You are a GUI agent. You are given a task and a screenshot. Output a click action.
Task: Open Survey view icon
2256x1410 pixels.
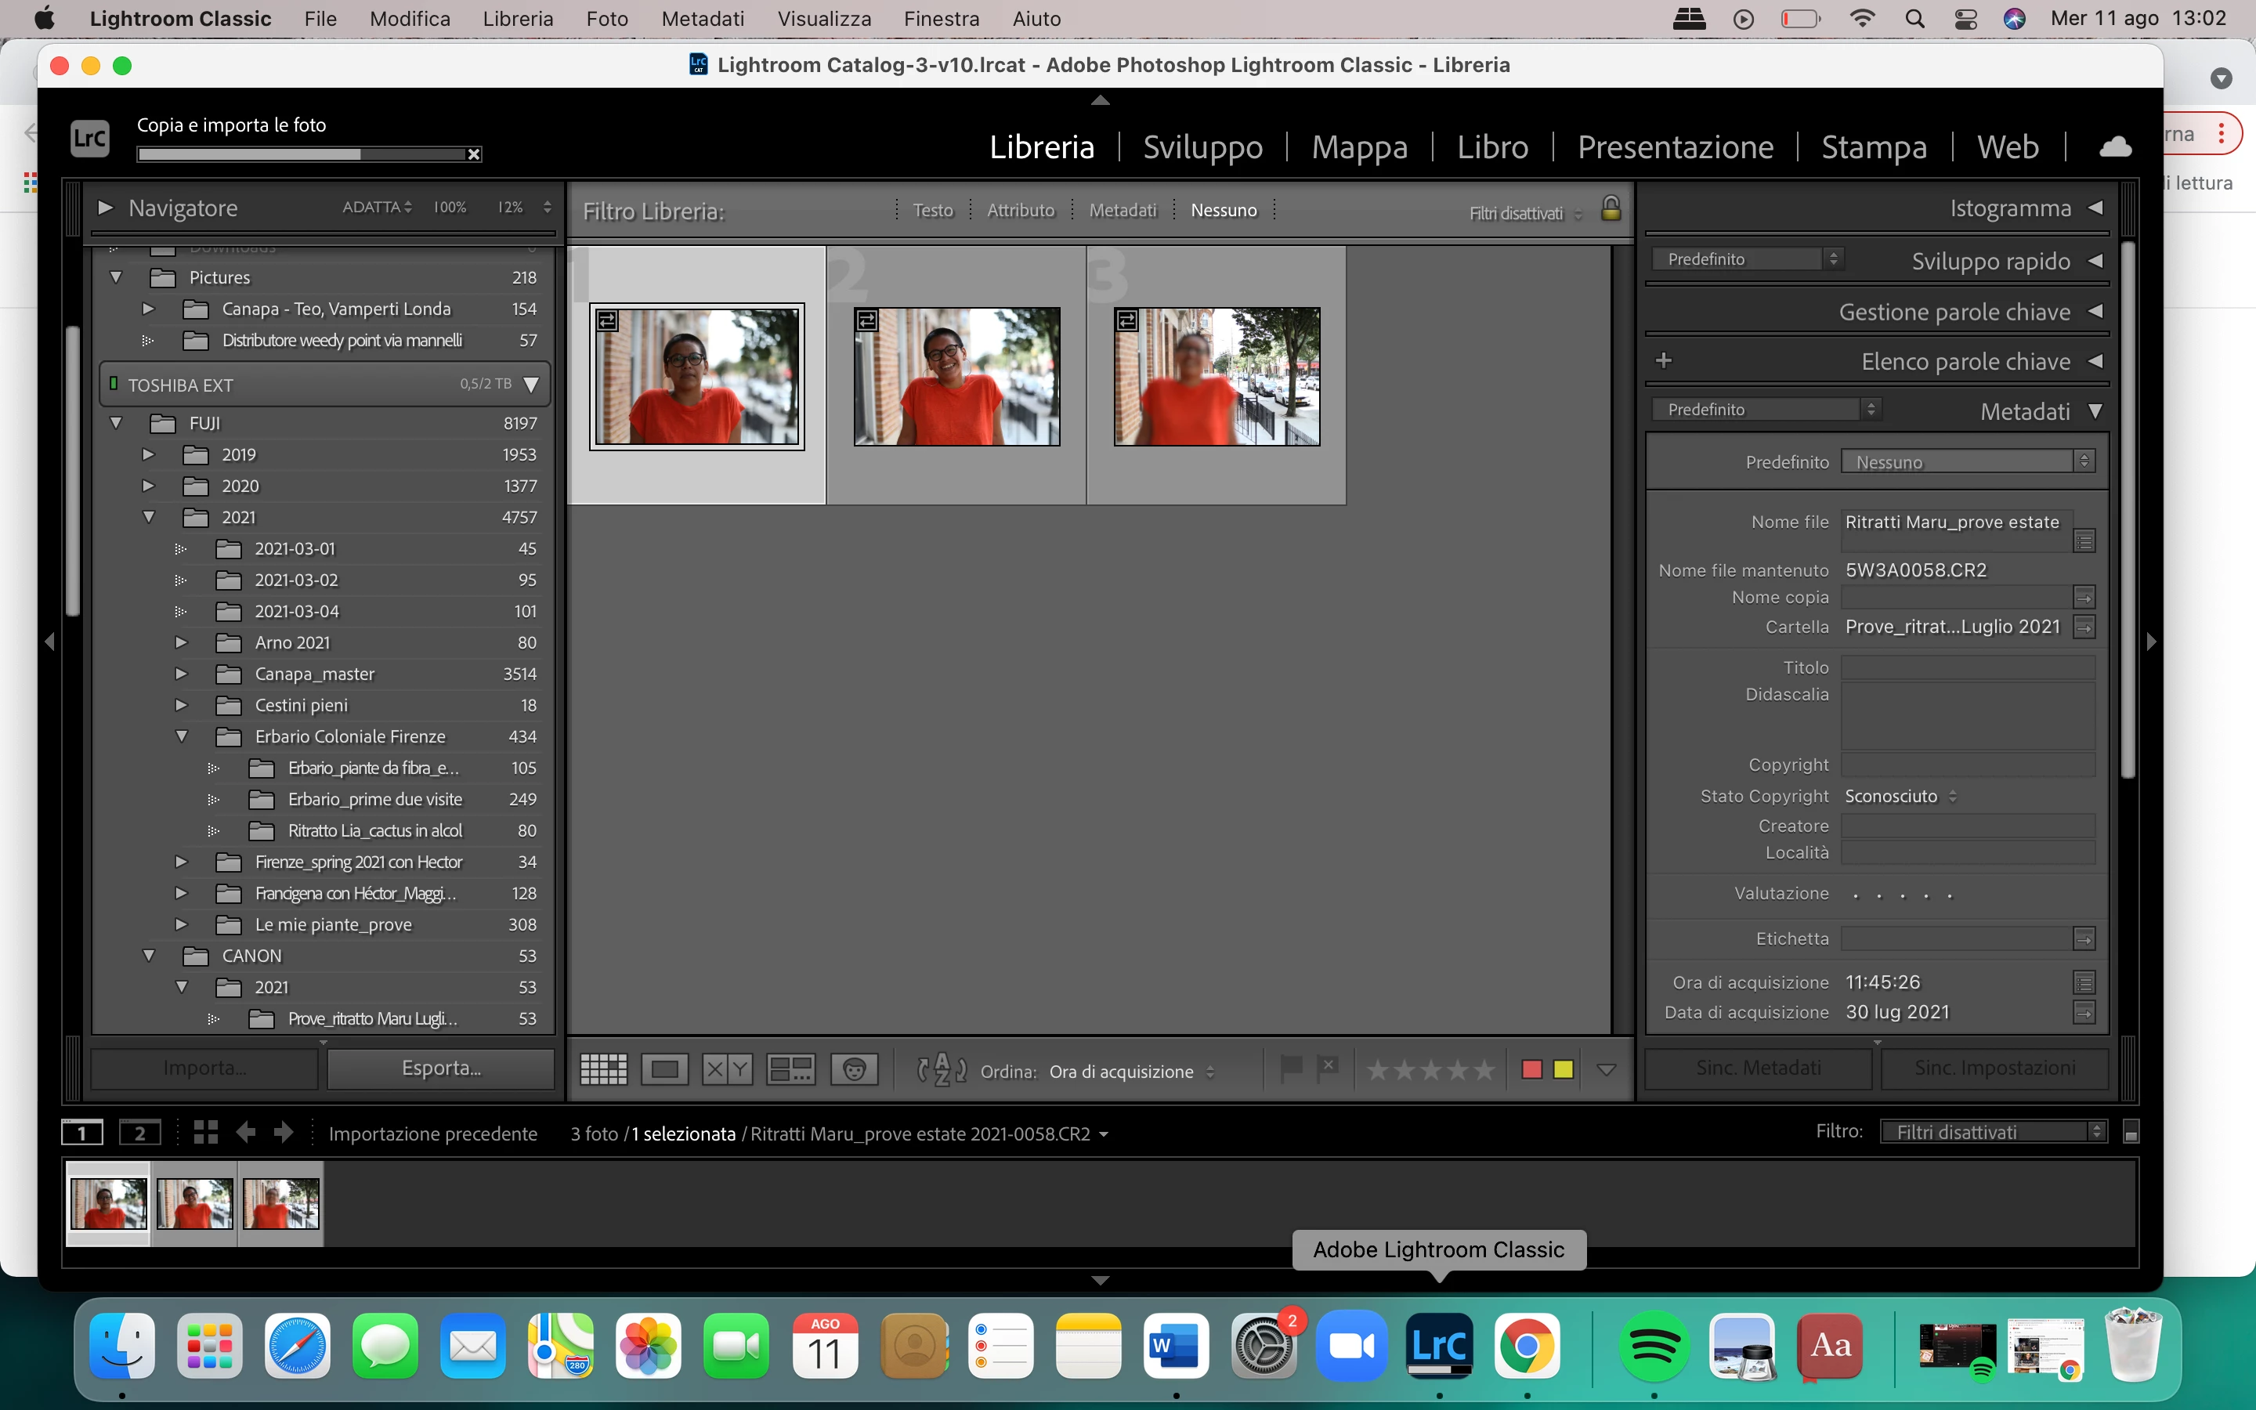(x=790, y=1069)
